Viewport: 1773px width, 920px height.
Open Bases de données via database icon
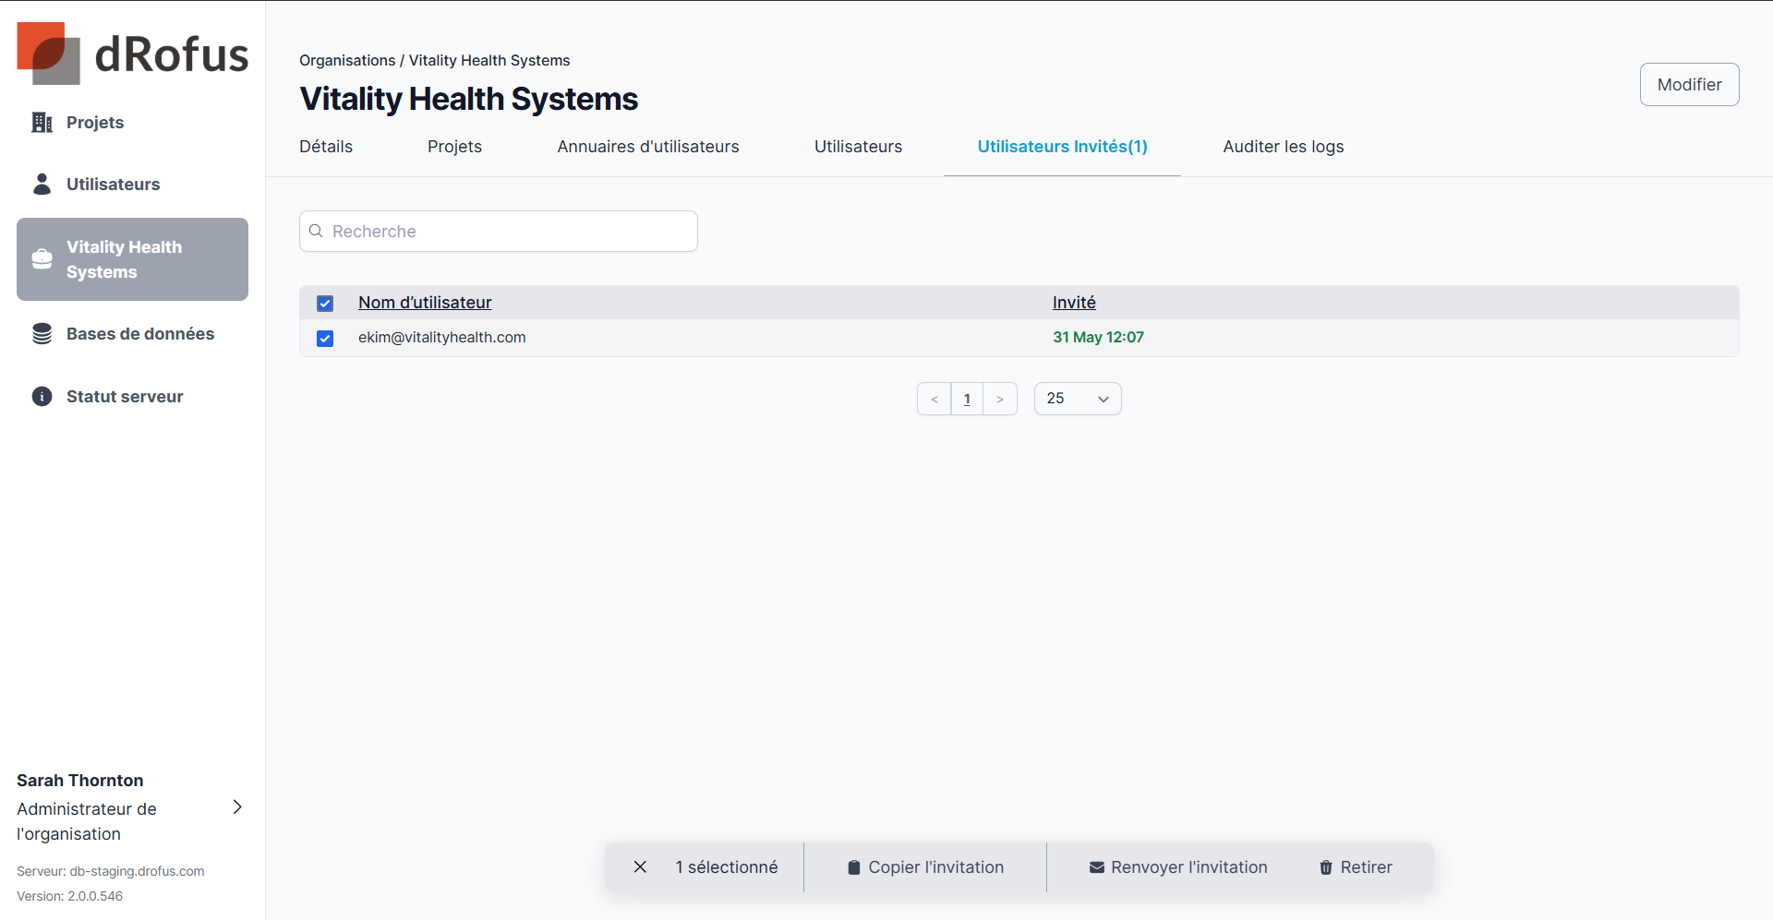42,334
